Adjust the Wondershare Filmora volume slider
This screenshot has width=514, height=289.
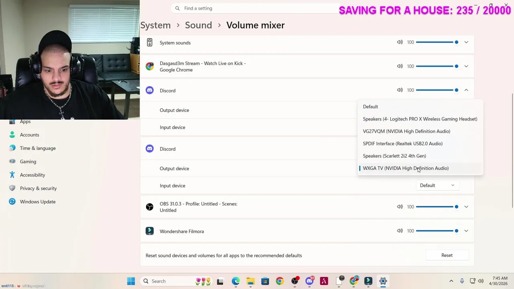coord(438,231)
